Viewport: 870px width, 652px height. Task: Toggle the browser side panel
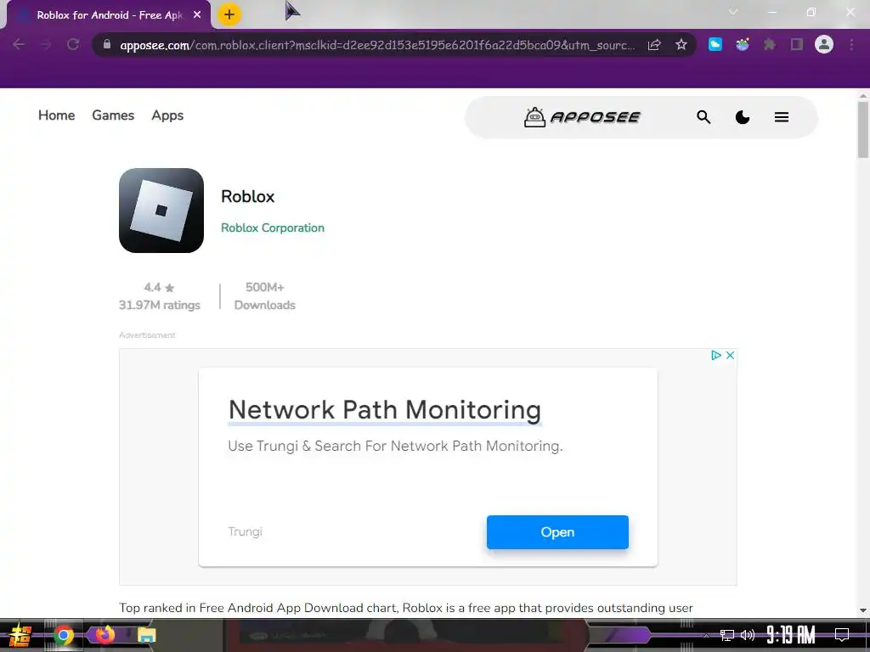[x=797, y=44]
